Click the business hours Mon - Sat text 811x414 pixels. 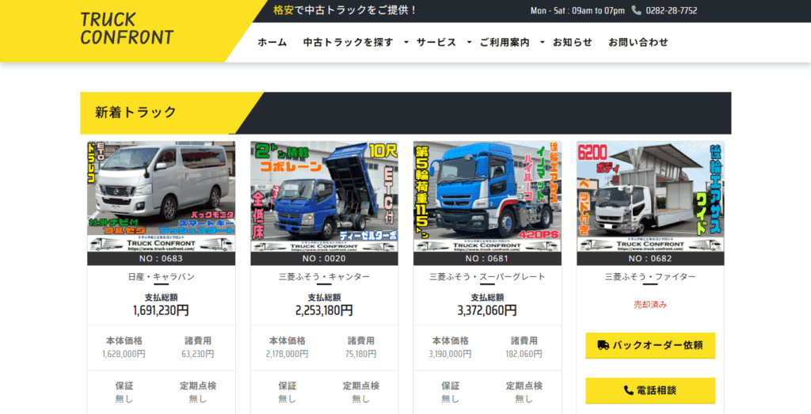577,11
